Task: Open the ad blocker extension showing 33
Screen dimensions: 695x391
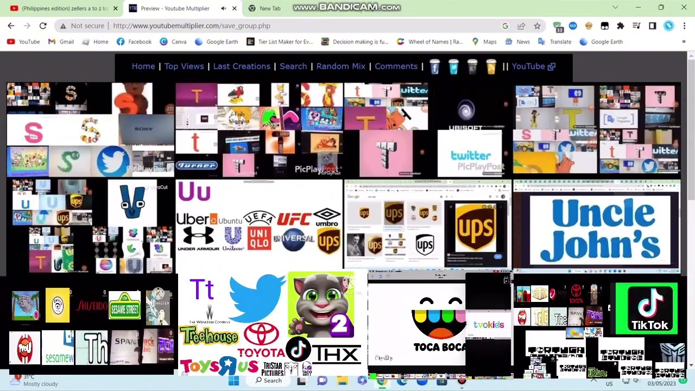Action: pos(558,26)
